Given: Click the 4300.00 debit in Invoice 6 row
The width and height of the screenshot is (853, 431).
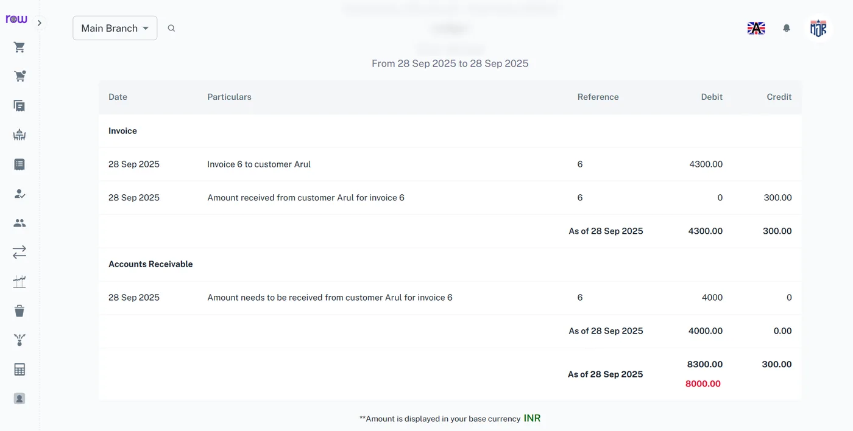Looking at the screenshot, I should pos(706,164).
